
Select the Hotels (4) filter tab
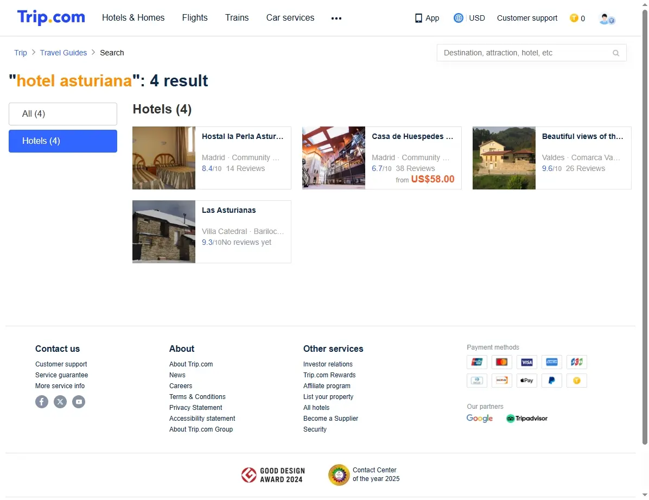click(x=63, y=141)
